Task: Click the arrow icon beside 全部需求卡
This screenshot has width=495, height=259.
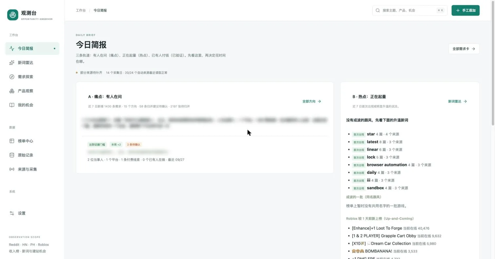Action: [473, 49]
